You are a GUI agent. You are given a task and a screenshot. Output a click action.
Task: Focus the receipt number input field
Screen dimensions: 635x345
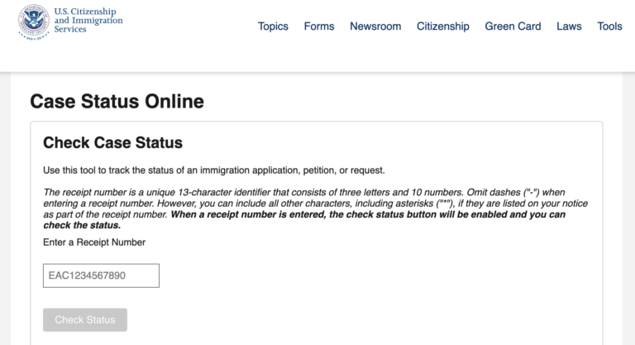tap(101, 276)
